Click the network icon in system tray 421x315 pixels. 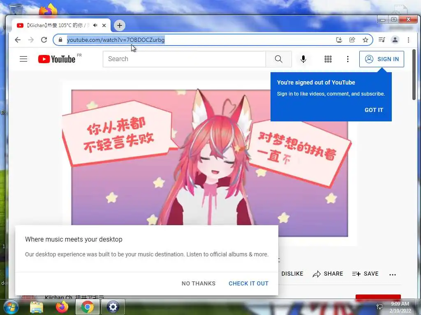[x=379, y=307]
